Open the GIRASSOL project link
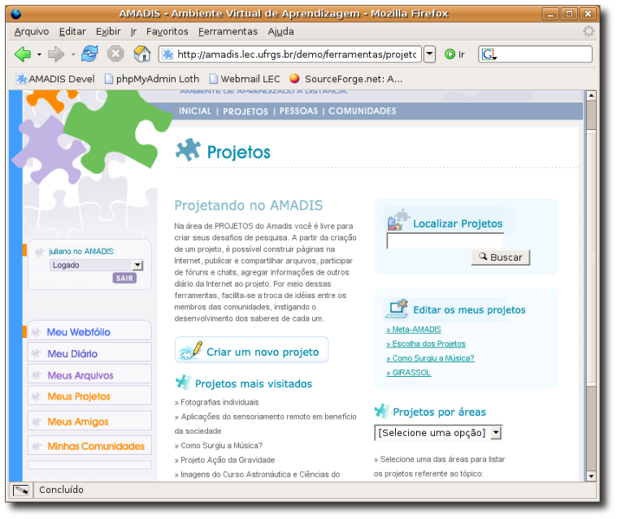The image size is (617, 519). 408,373
